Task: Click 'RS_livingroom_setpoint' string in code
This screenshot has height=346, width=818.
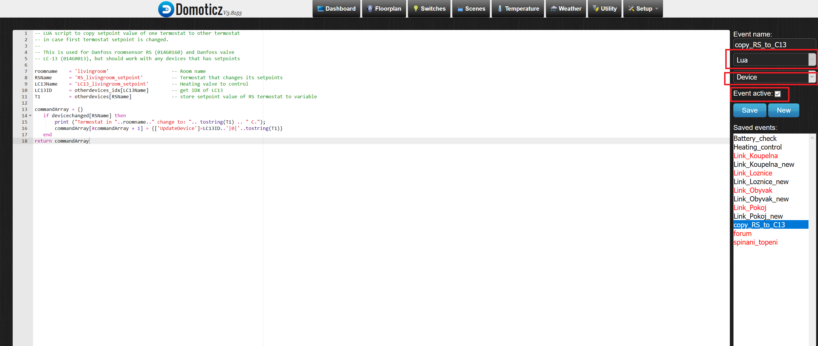Action: point(109,77)
